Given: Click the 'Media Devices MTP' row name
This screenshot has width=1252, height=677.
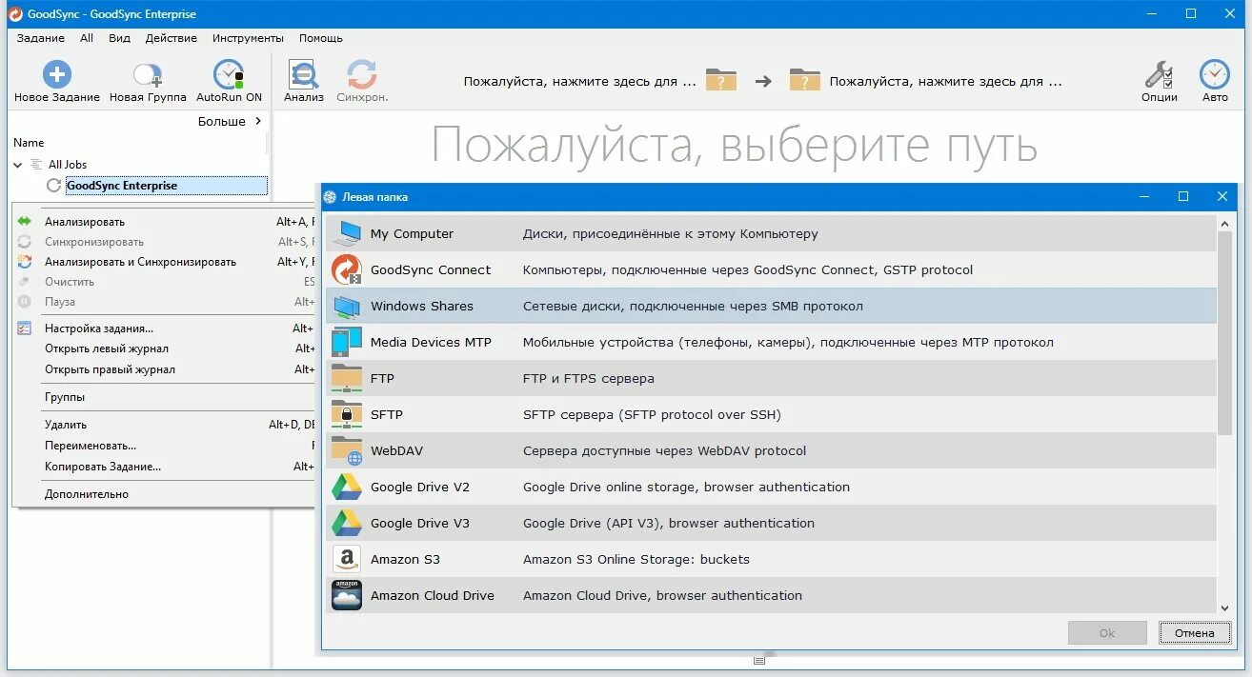Looking at the screenshot, I should click(x=431, y=343).
